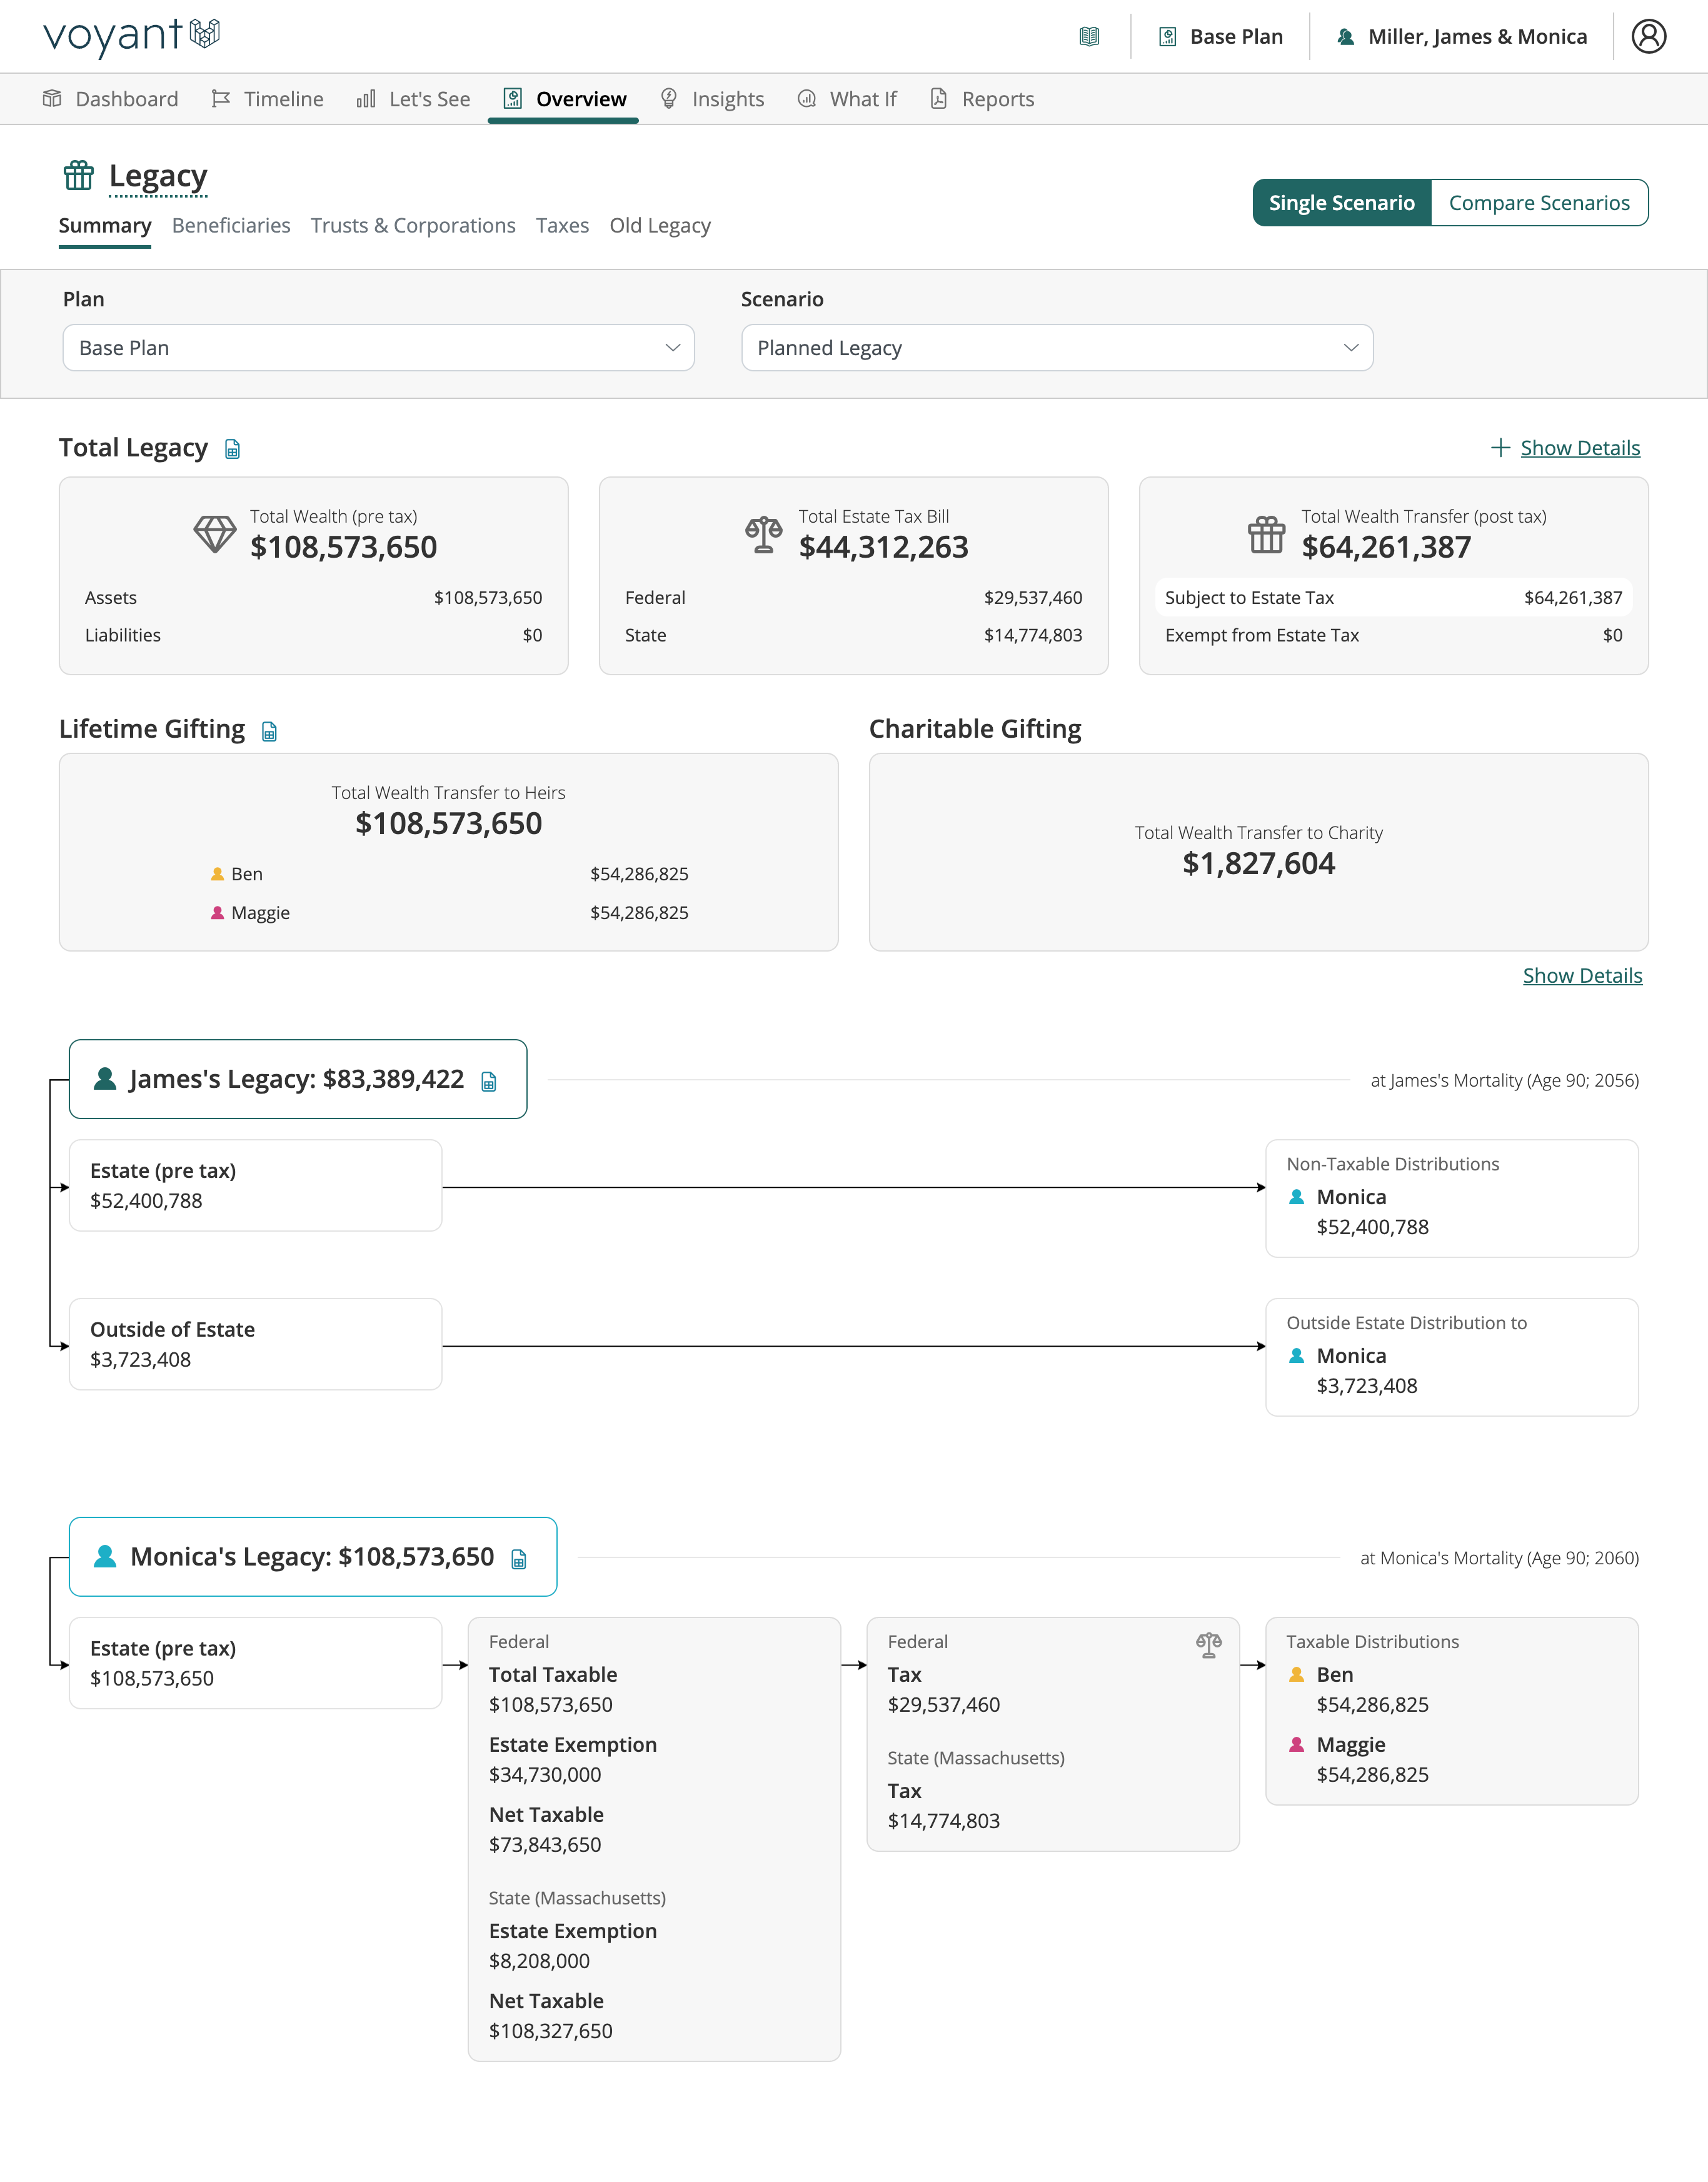Click the scales icon in Federal Tax card
This screenshot has width=1708, height=2182.
1208,1645
